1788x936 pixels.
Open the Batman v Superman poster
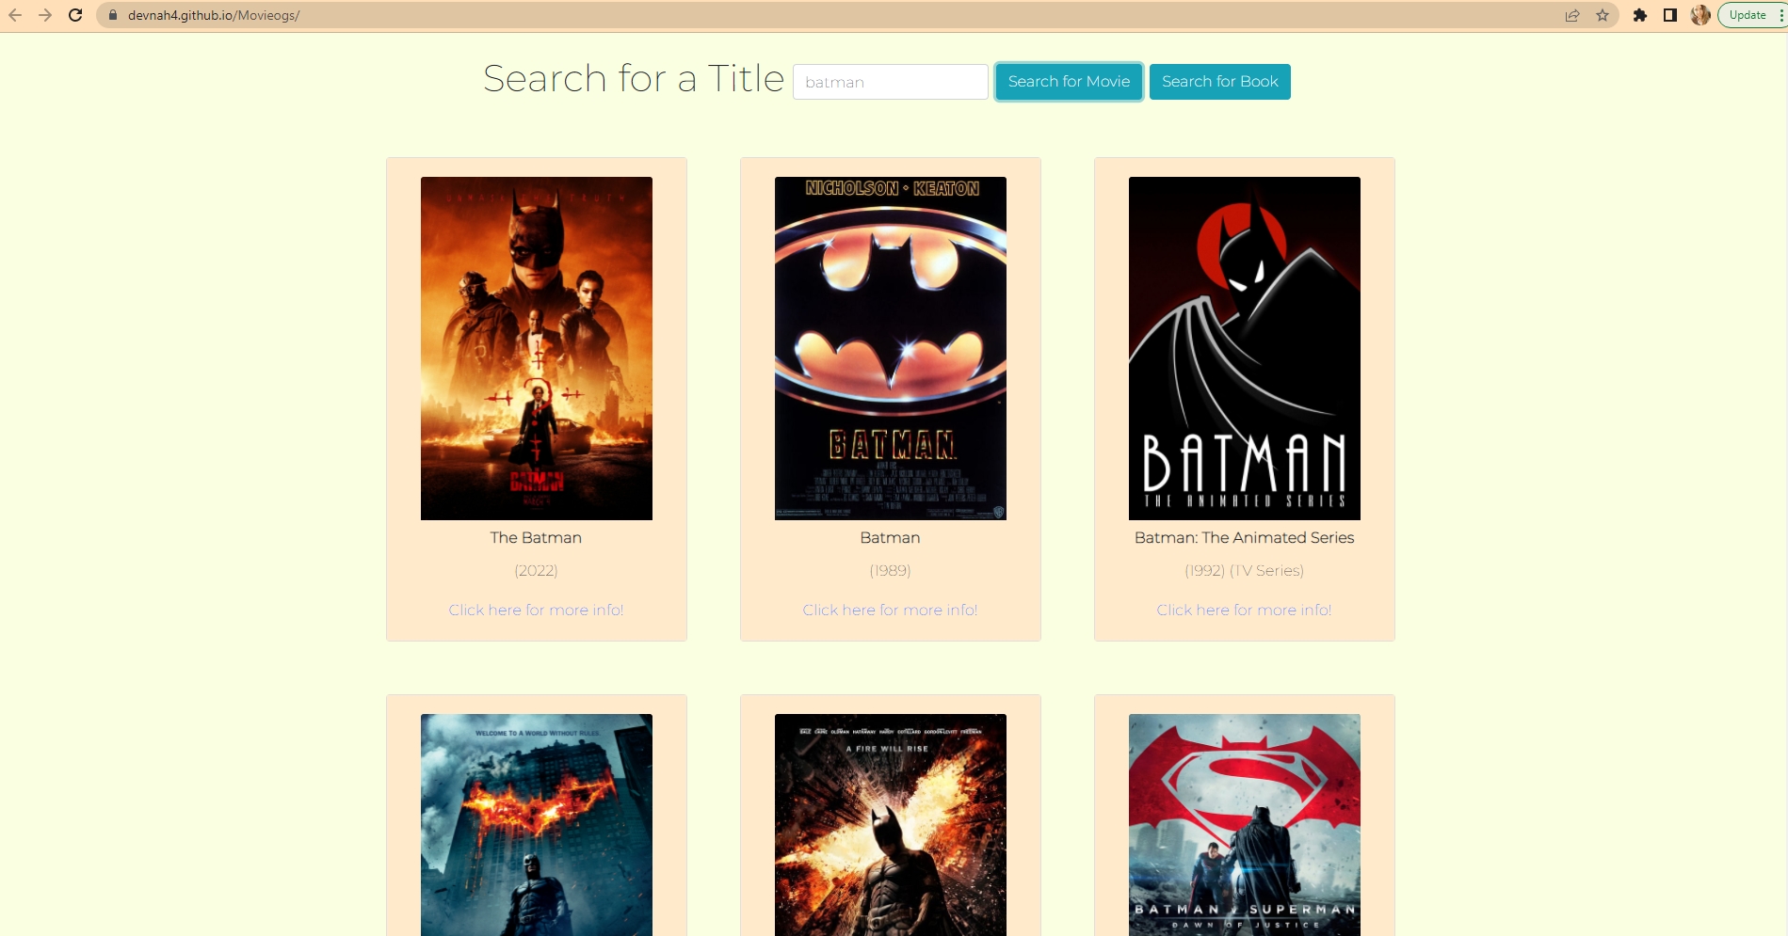pyautogui.click(x=1245, y=825)
